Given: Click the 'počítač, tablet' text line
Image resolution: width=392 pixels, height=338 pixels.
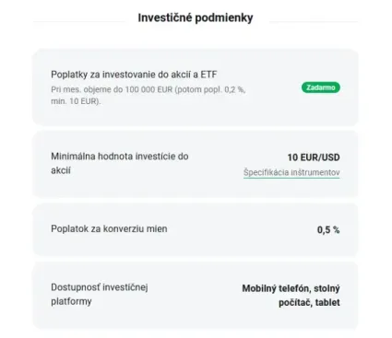Looking at the screenshot, I should [x=309, y=302].
